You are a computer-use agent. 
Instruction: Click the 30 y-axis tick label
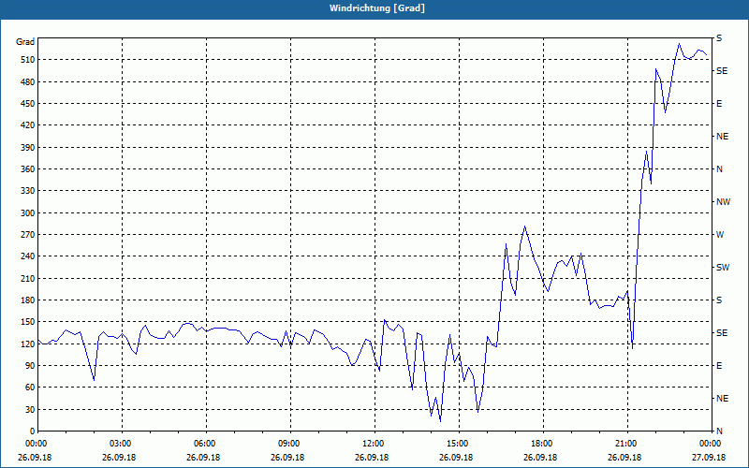click(x=30, y=409)
